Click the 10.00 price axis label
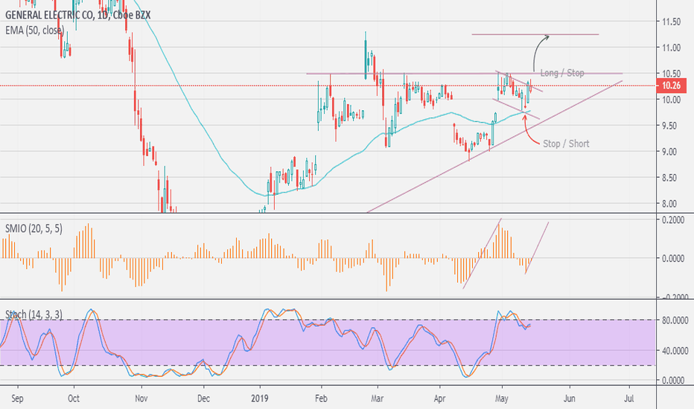The height and width of the screenshot is (409, 694). (672, 100)
